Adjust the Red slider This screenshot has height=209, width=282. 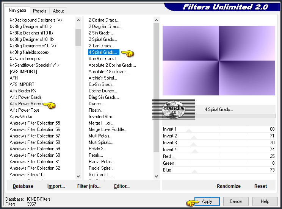pos(219,156)
